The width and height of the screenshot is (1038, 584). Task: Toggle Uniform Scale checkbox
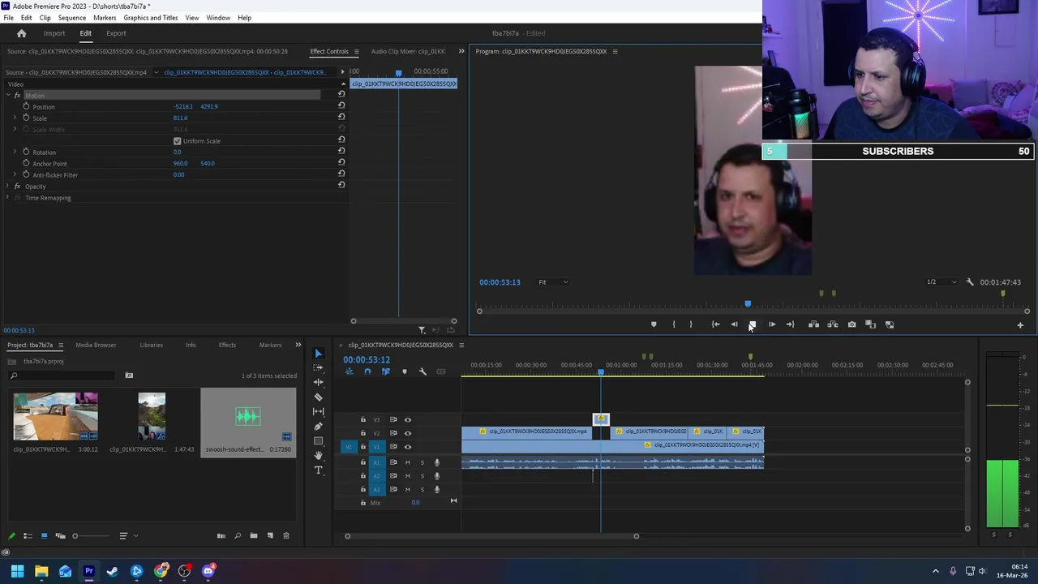(x=178, y=141)
